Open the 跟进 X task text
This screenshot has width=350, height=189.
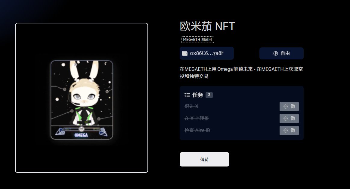191,106
